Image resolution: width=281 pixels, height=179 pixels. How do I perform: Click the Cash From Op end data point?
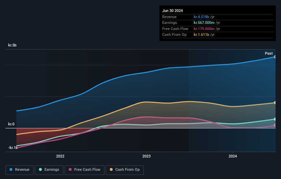pyautogui.click(x=275, y=102)
